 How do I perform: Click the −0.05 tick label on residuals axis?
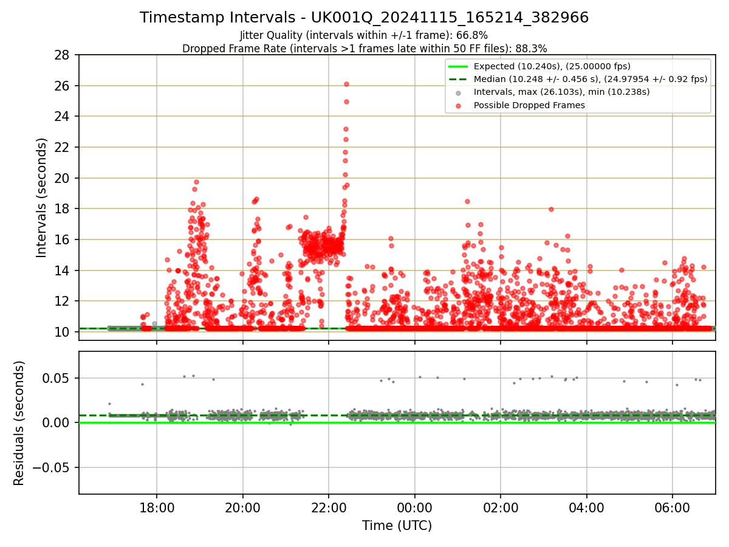click(x=50, y=467)
